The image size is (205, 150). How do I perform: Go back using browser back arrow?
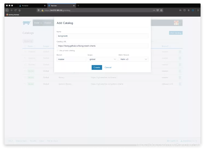(7, 10)
